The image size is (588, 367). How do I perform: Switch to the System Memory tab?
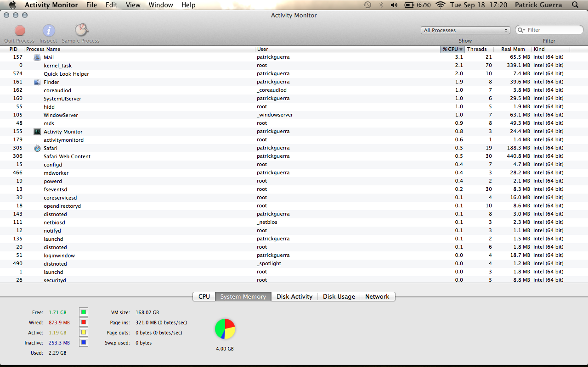click(x=243, y=296)
